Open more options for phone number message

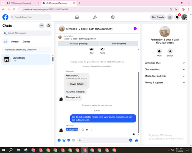tap(91, 130)
